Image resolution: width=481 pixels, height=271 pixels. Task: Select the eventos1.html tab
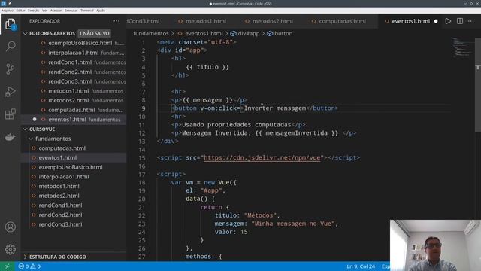pos(411,21)
